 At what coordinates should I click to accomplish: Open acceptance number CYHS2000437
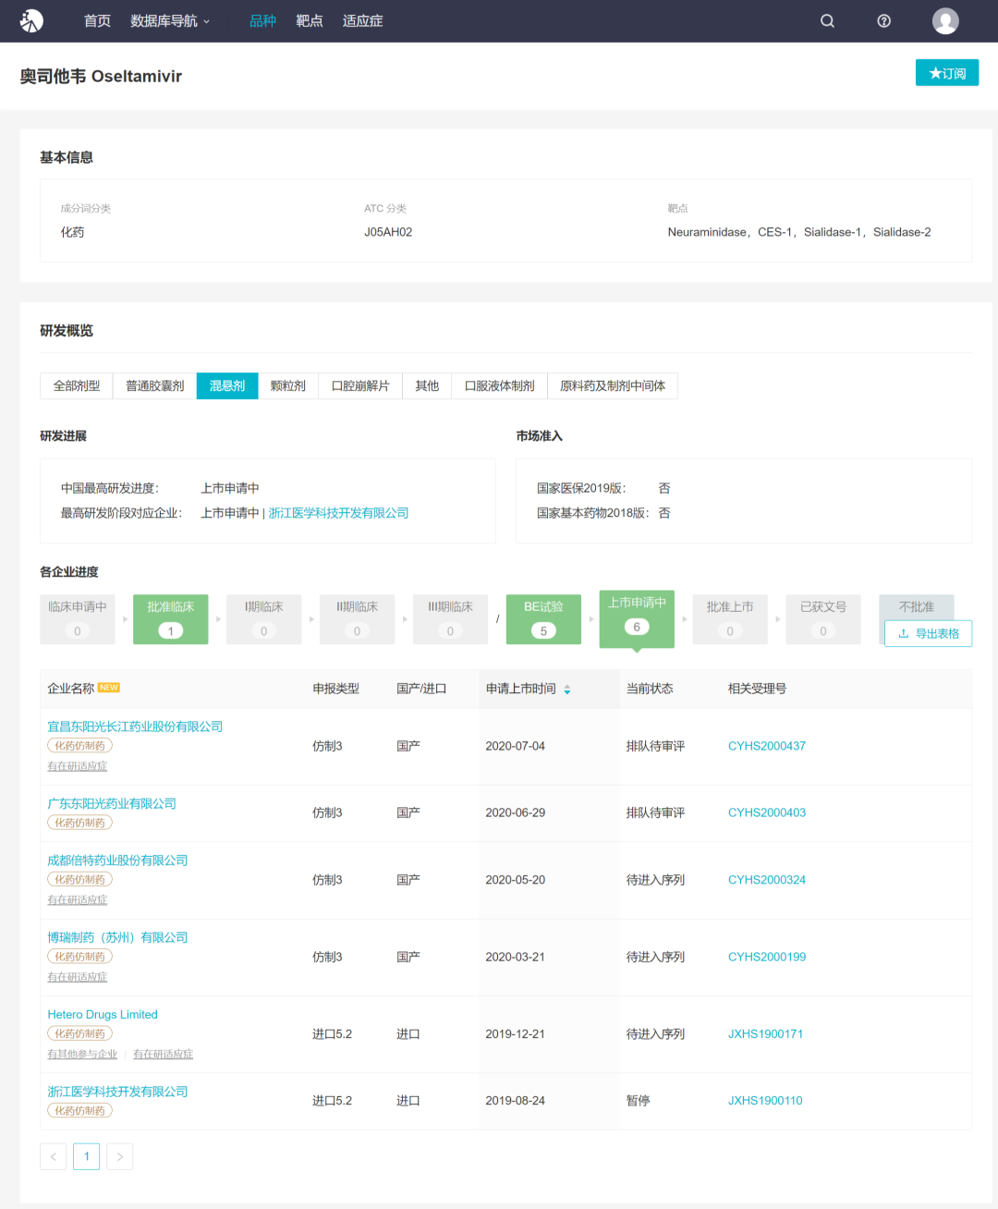(767, 746)
